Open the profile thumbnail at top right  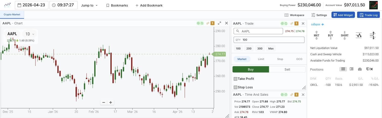374,5
